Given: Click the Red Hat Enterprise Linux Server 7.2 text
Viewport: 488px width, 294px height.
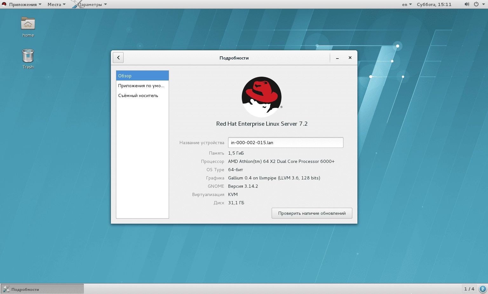Looking at the screenshot, I should coord(262,124).
